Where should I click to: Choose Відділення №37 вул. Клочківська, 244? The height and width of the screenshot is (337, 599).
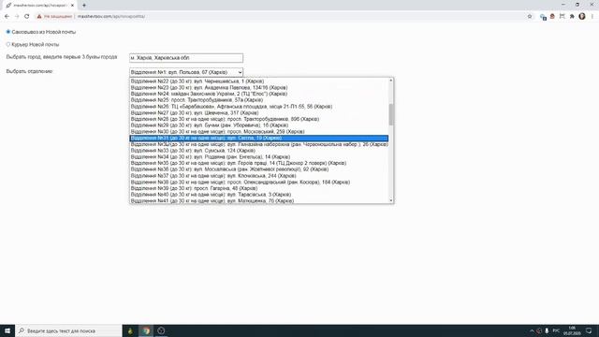pos(259,176)
